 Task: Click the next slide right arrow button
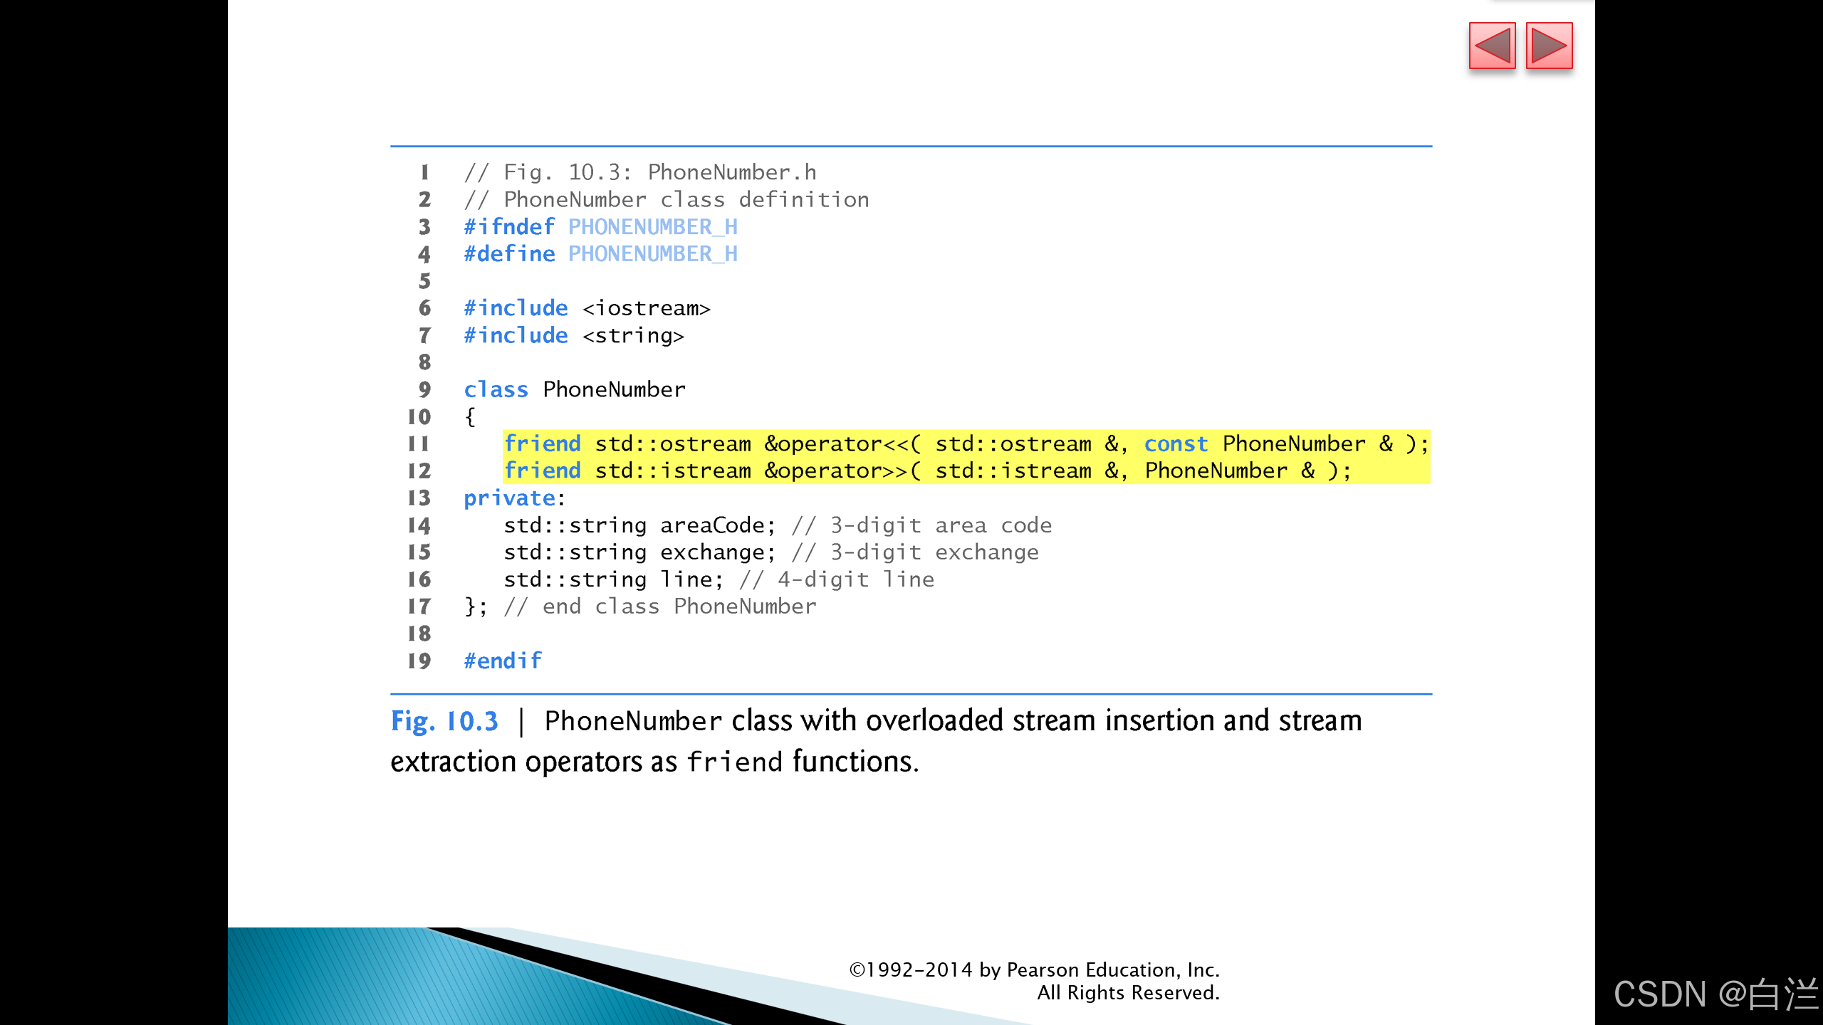(1549, 46)
